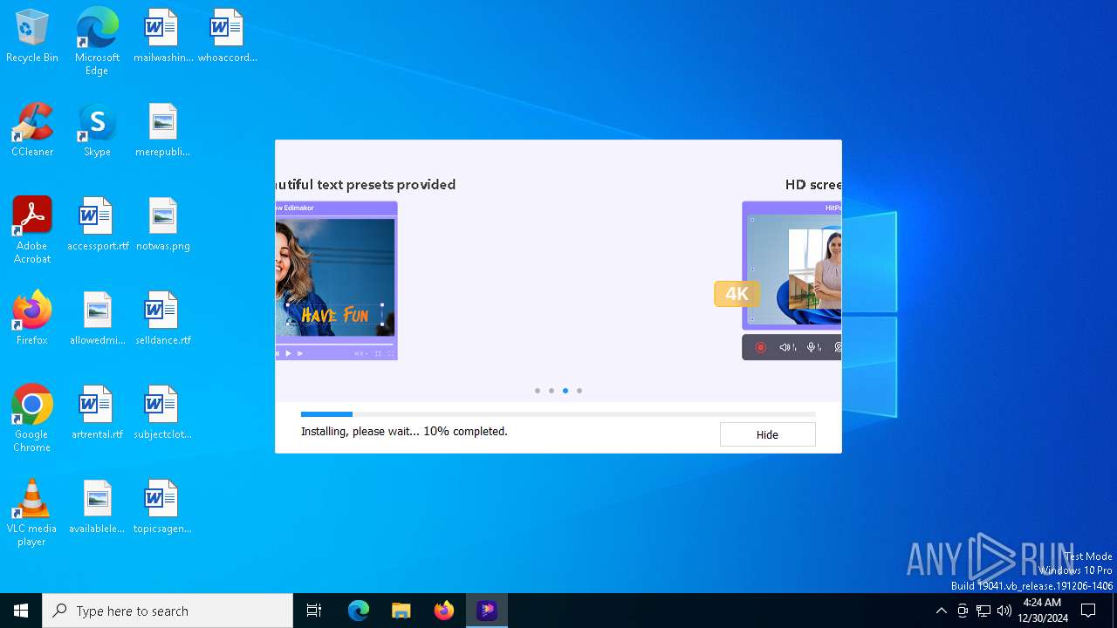Click the installer app taskbar icon
The image size is (1117, 628).
click(x=487, y=611)
